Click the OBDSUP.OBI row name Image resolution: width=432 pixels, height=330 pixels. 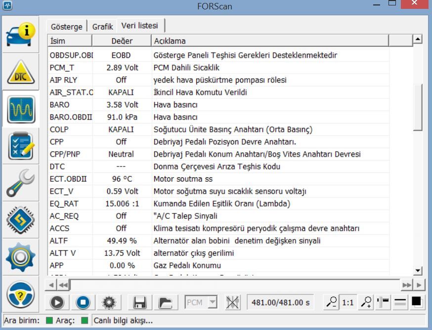71,55
